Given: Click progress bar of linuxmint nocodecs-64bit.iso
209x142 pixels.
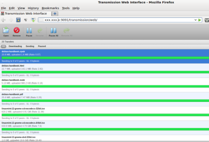Looking at the screenshot, I should (x=105, y=129).
